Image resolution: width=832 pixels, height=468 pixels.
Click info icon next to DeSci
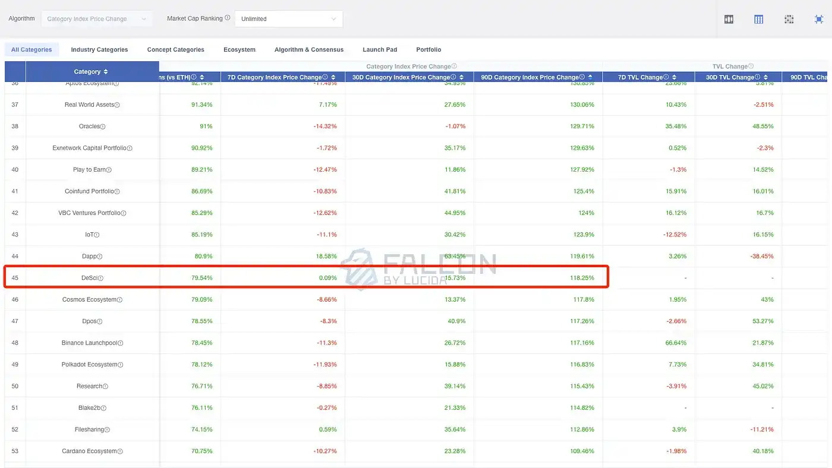point(101,279)
